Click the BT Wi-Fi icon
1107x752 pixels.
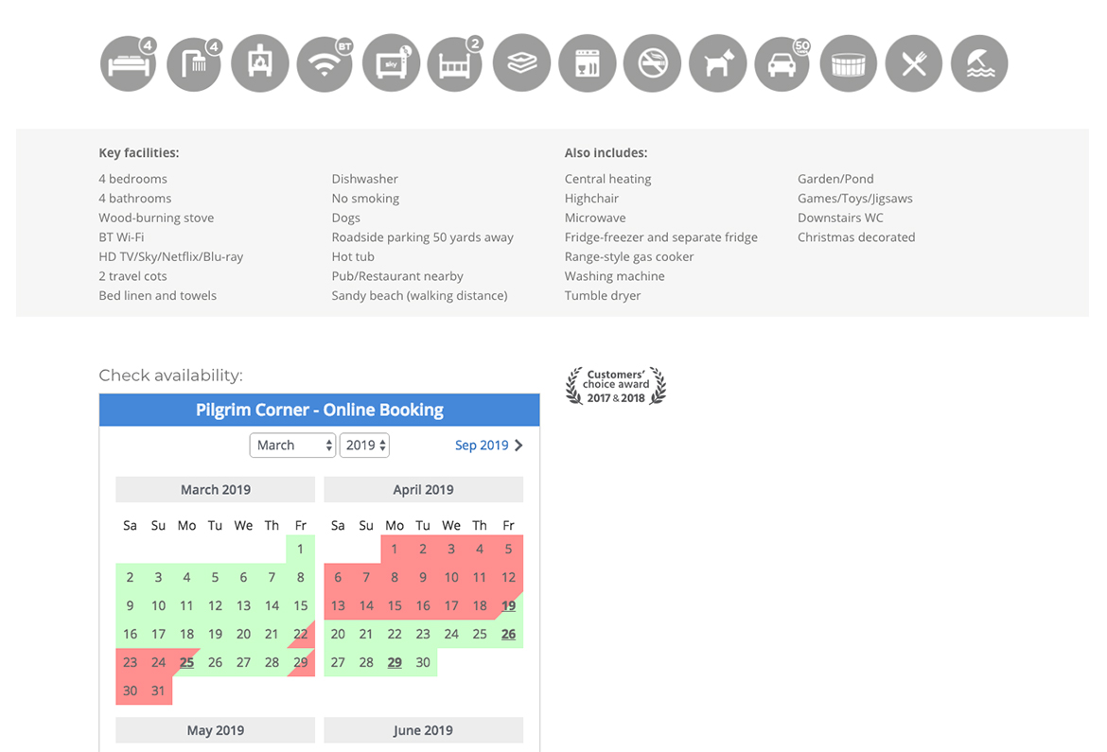(x=325, y=64)
